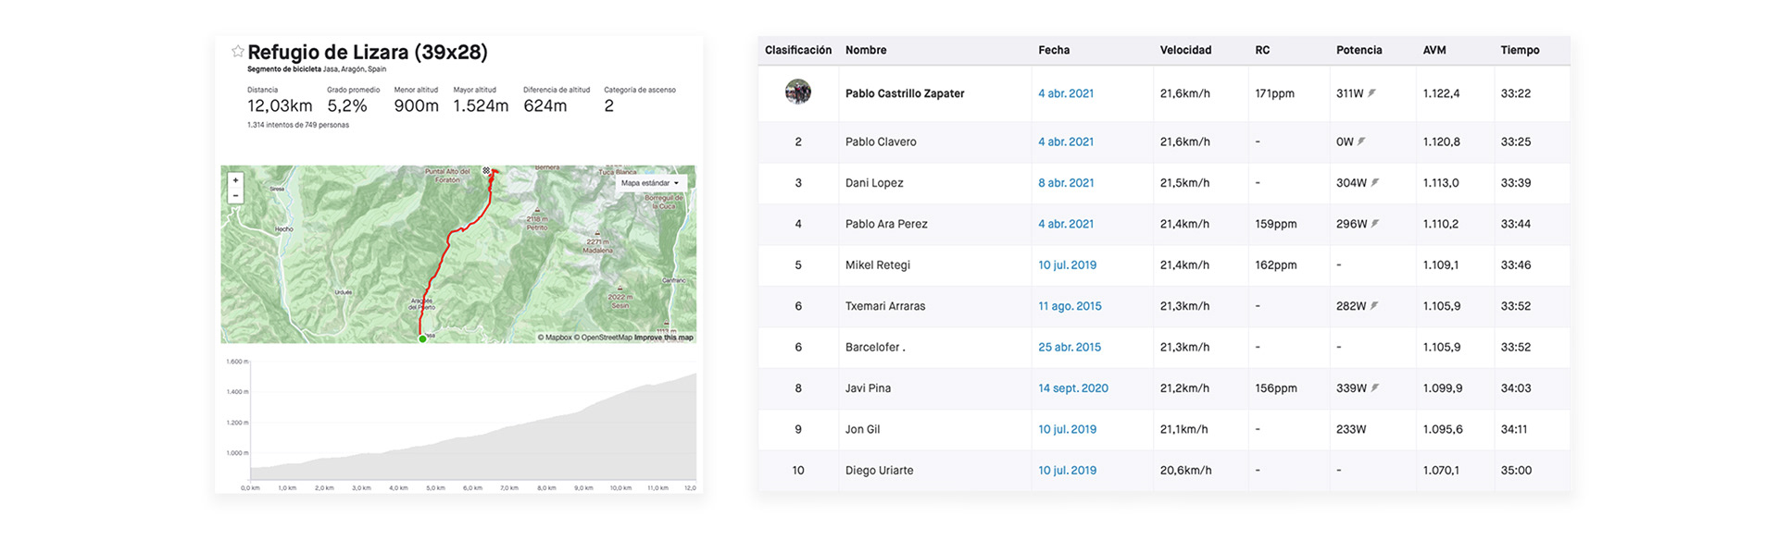
Task: Click power icon beside 0W
Action: pos(1361,141)
